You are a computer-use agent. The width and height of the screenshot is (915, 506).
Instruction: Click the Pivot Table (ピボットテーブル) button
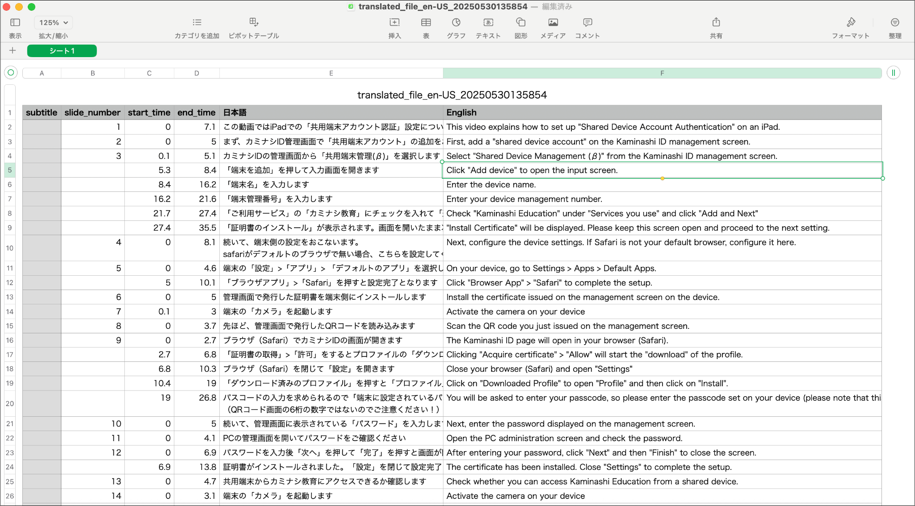253,23
